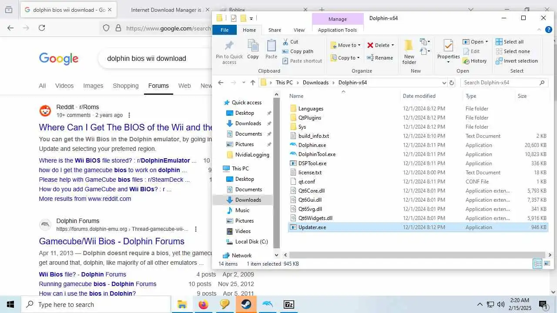Viewport: 557px width, 313px height.
Task: Open Firefox from the taskbar
Action: [203, 304]
